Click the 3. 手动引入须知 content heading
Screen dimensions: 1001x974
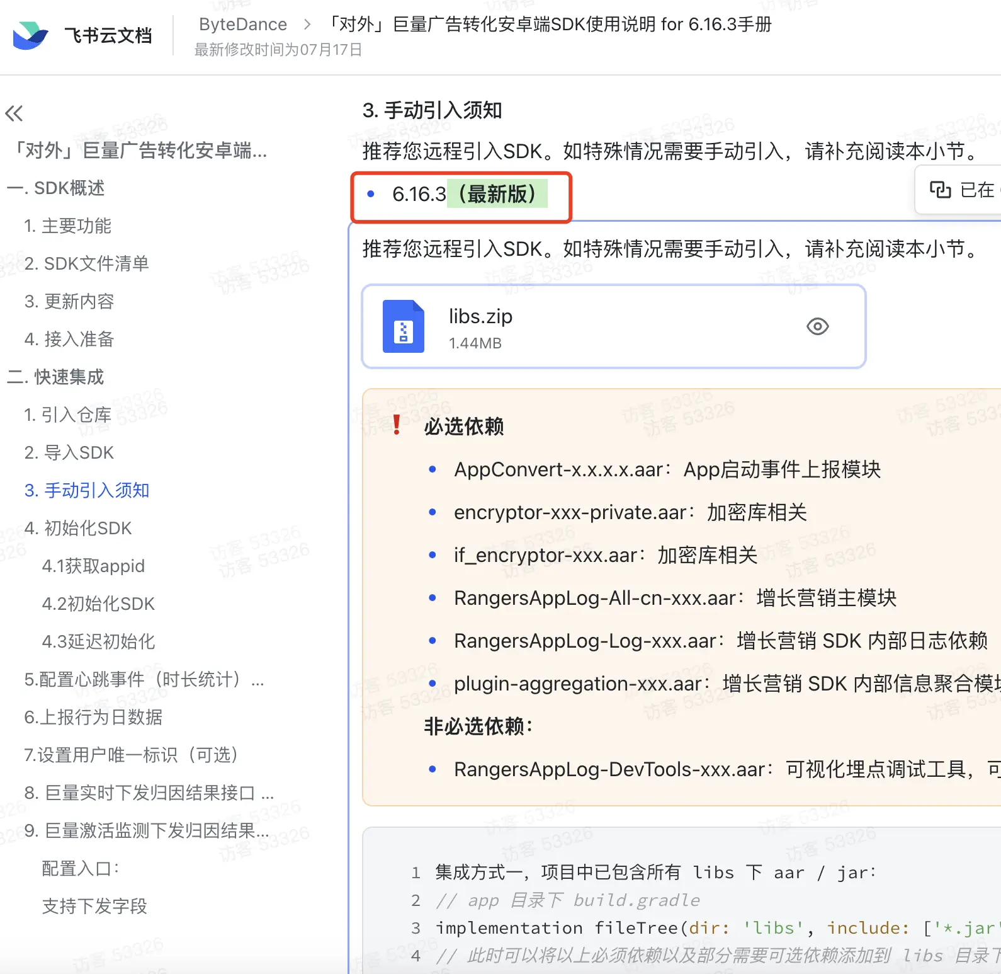432,110
